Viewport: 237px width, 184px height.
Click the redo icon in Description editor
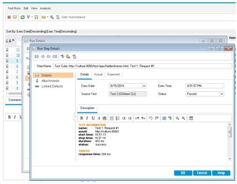click(157, 118)
